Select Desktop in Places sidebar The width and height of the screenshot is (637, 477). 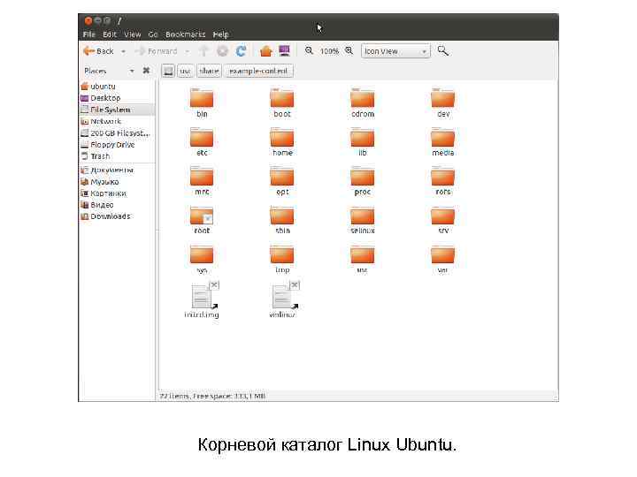point(118,98)
